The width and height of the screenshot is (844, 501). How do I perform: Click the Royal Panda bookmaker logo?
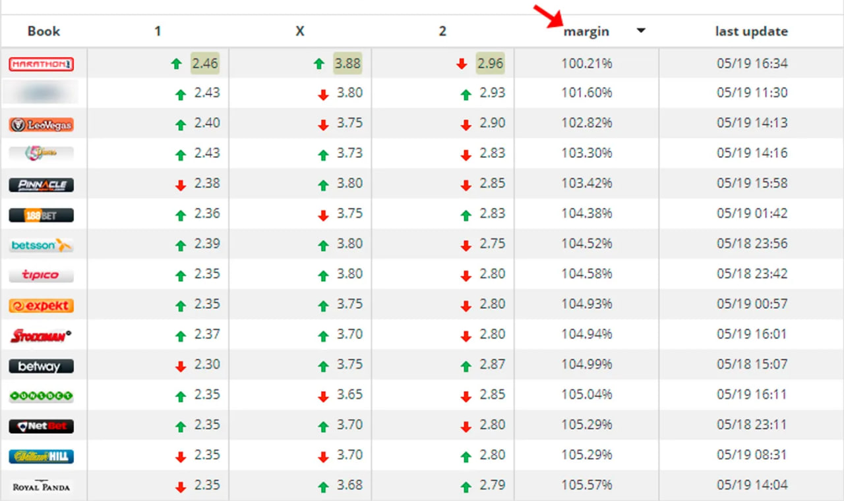click(x=41, y=487)
